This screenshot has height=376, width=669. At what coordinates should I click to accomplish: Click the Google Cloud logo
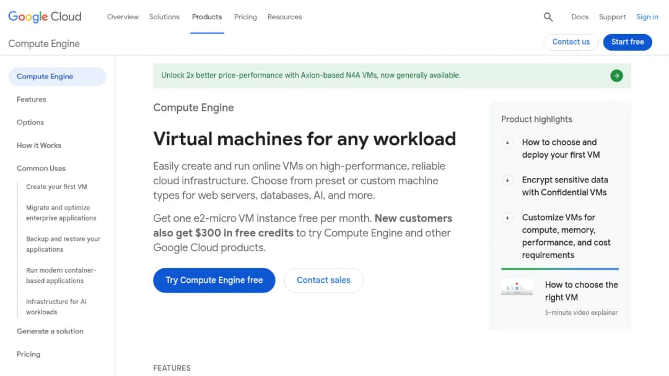[45, 17]
